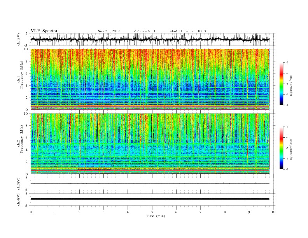The width and height of the screenshot is (308, 238).
Task: Click the ch.2 'Frequency (kHz)' axis label
Action: pos(21,138)
